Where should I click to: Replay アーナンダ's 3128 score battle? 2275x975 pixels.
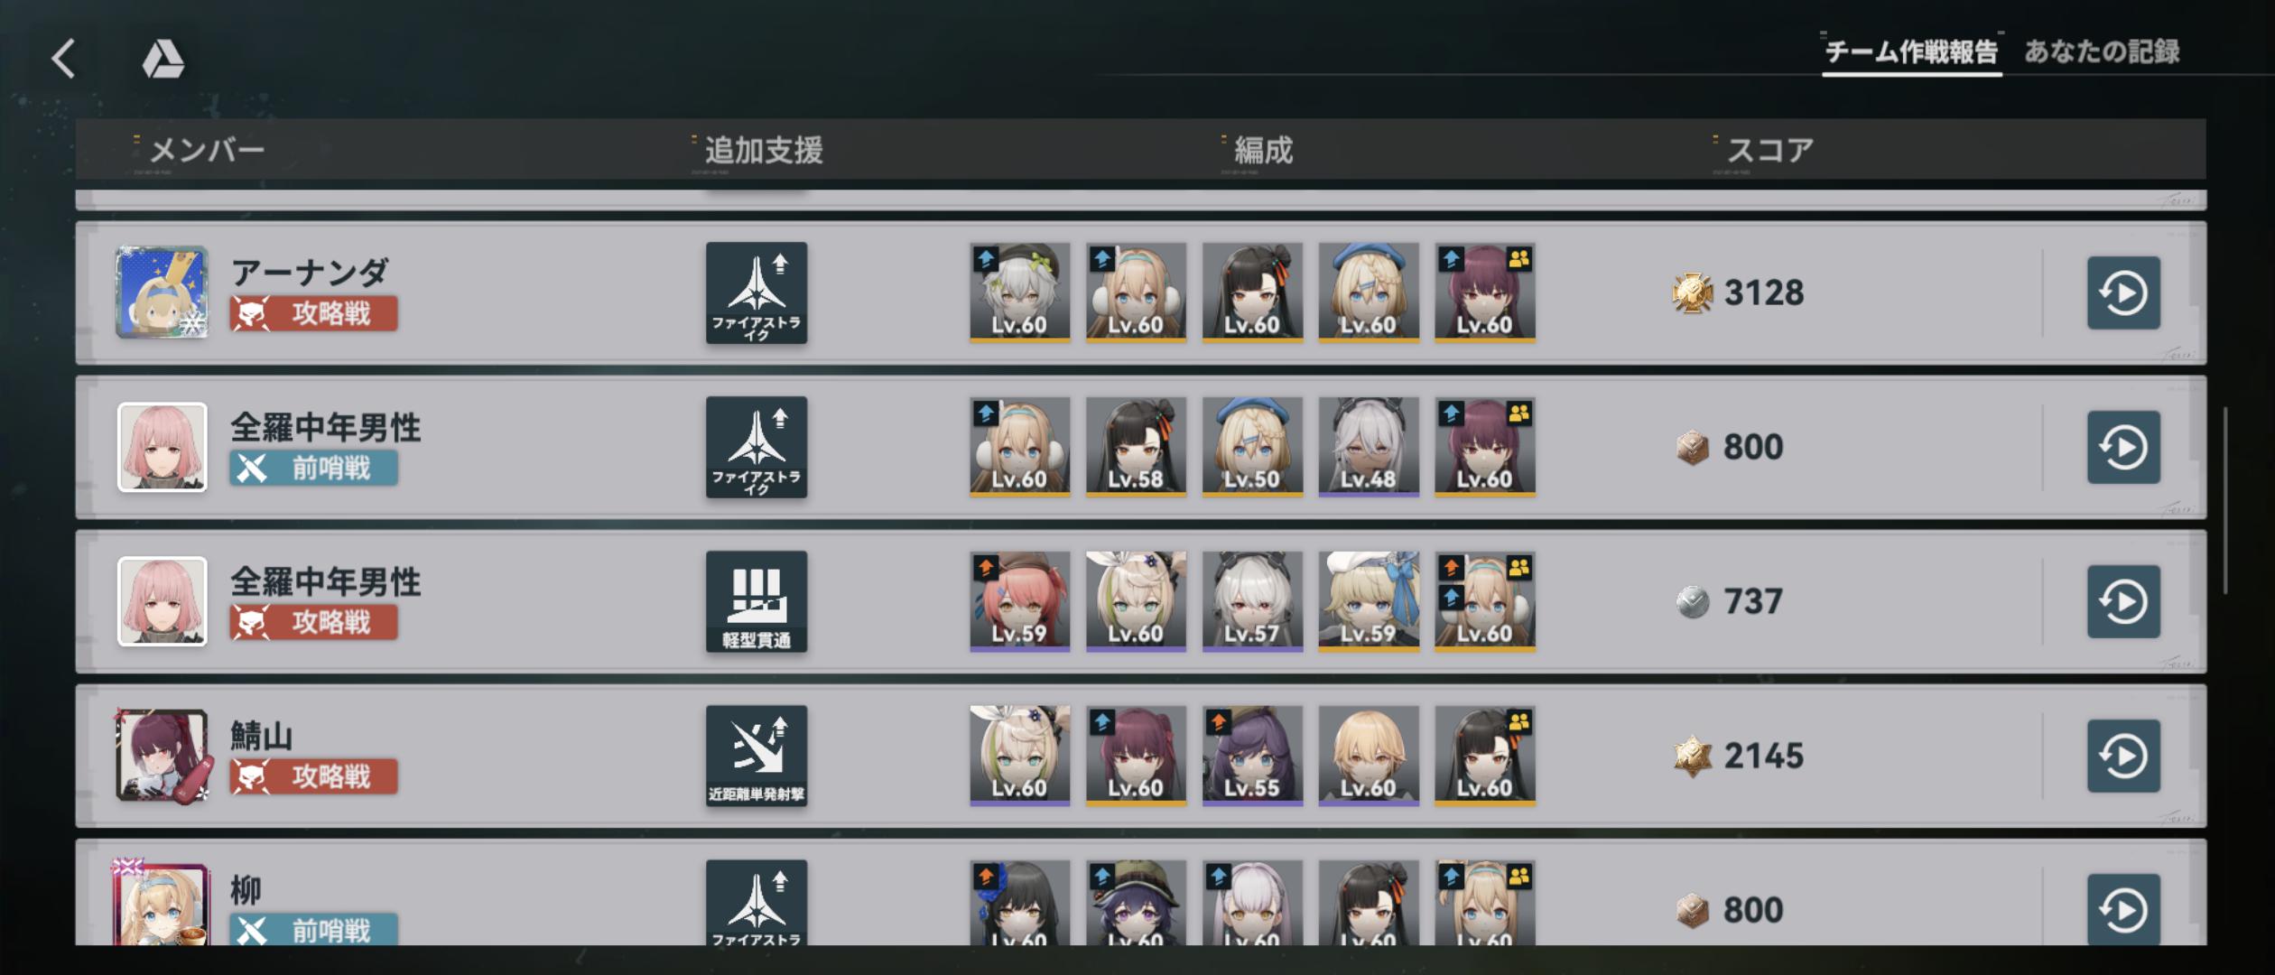coord(2123,292)
